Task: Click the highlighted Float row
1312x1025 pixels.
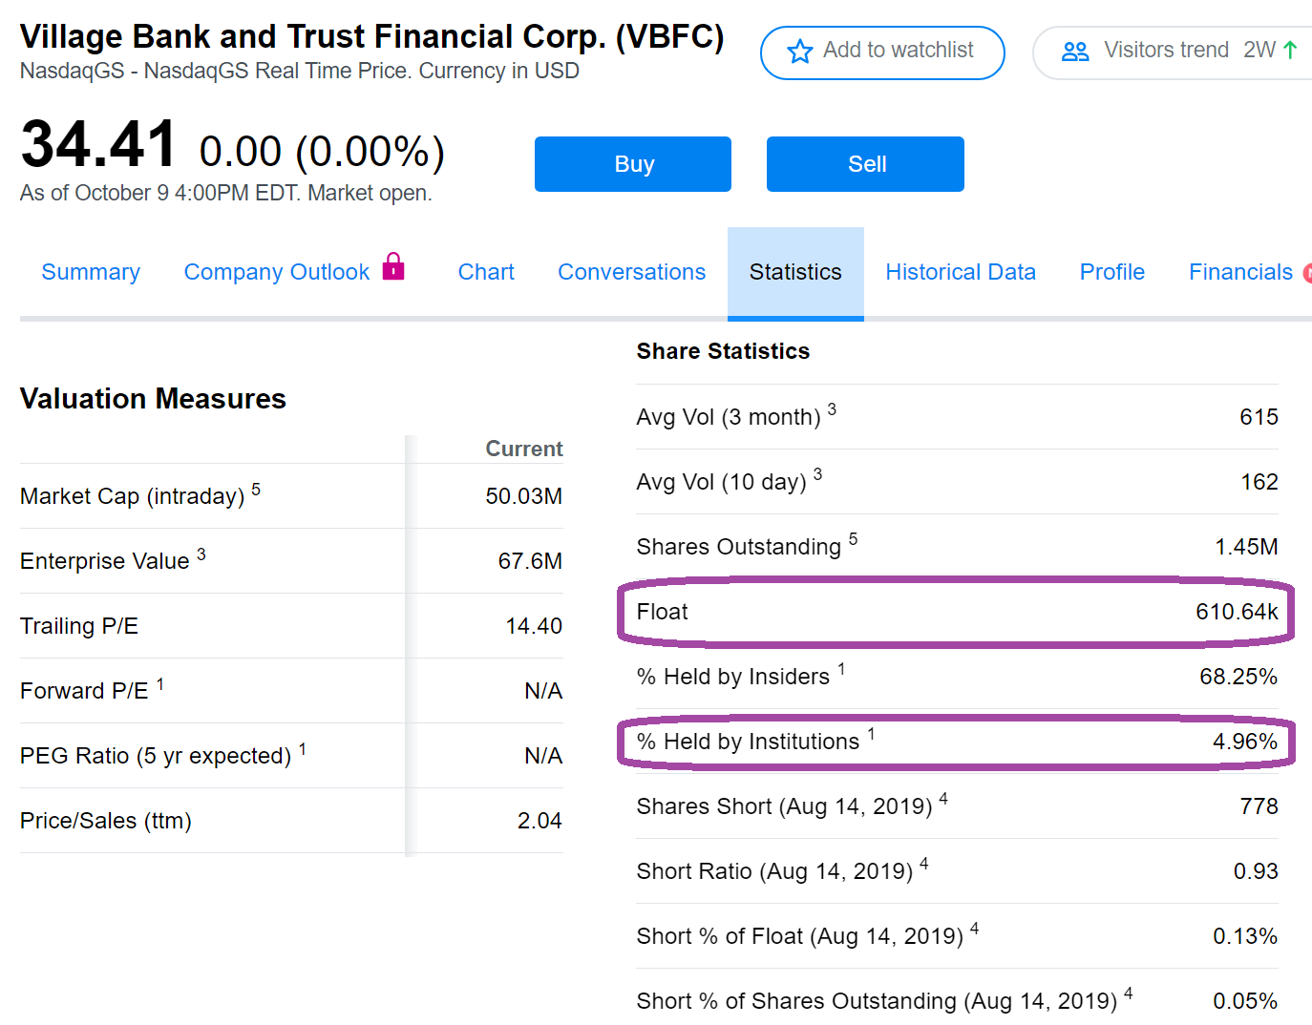Action: pyautogui.click(x=957, y=612)
